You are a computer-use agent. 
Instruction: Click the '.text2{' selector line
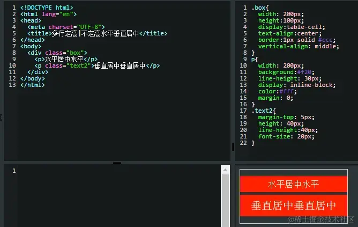tap(264, 111)
